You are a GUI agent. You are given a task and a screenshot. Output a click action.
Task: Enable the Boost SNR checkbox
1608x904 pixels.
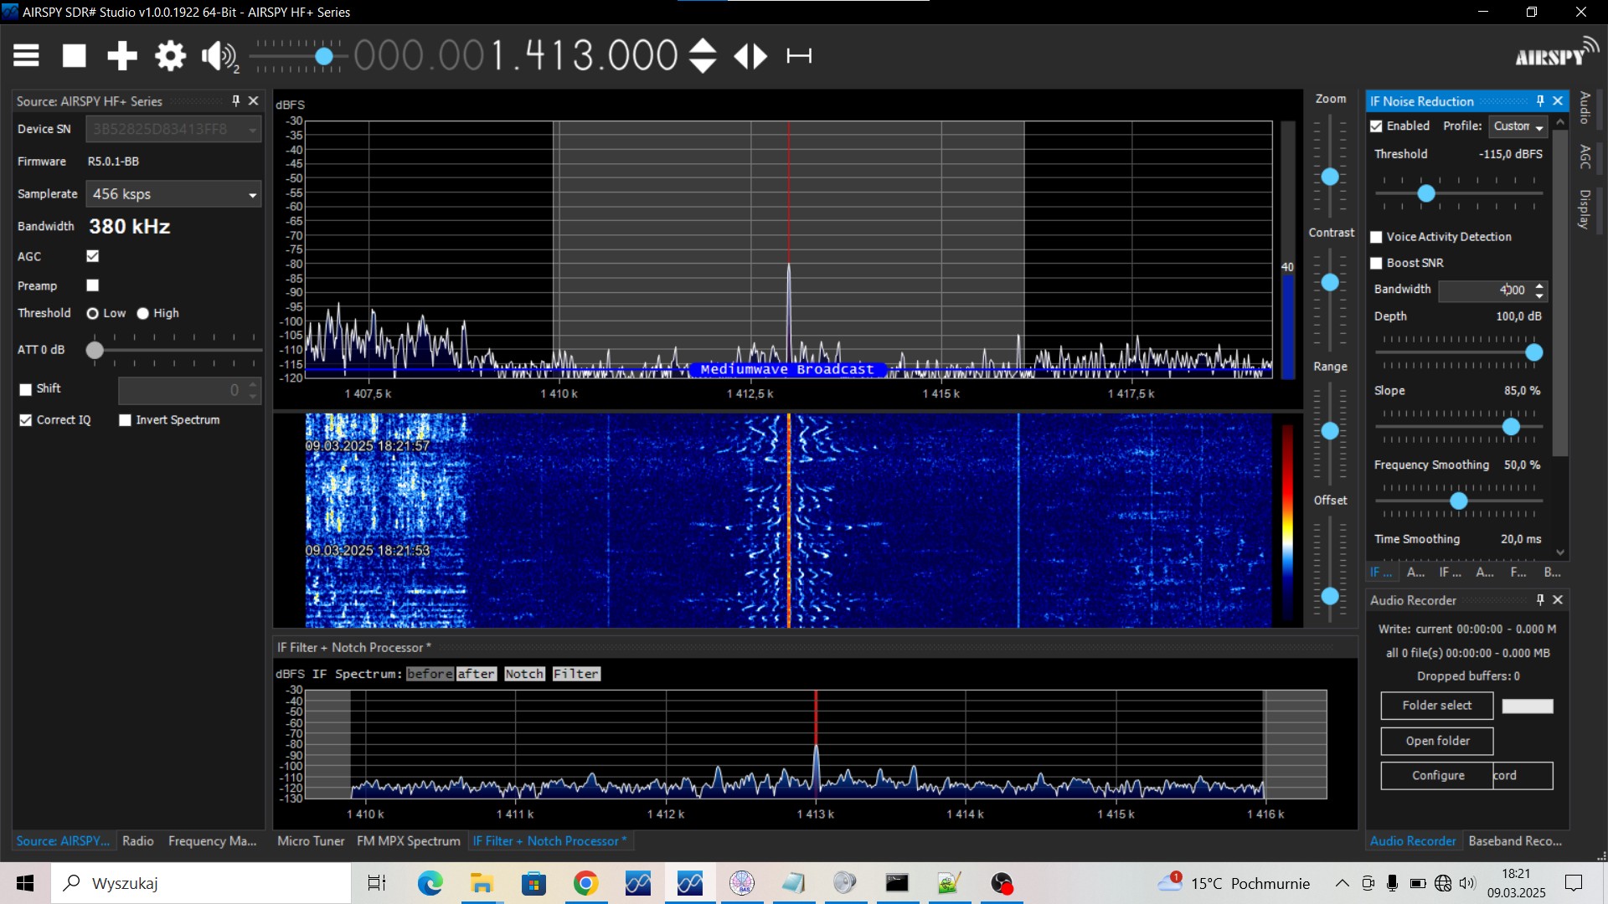1376,264
